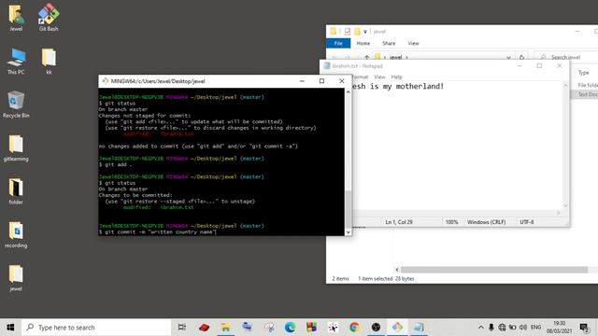Switch to the OBS Studio taskbar icon
This screenshot has width=598, height=336.
point(376,328)
